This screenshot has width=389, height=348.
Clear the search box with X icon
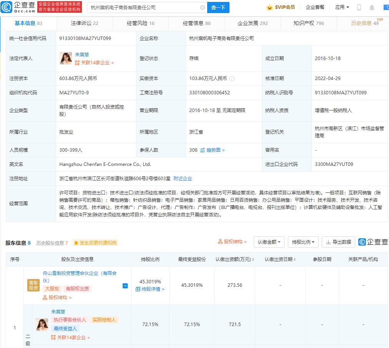pos(203,7)
